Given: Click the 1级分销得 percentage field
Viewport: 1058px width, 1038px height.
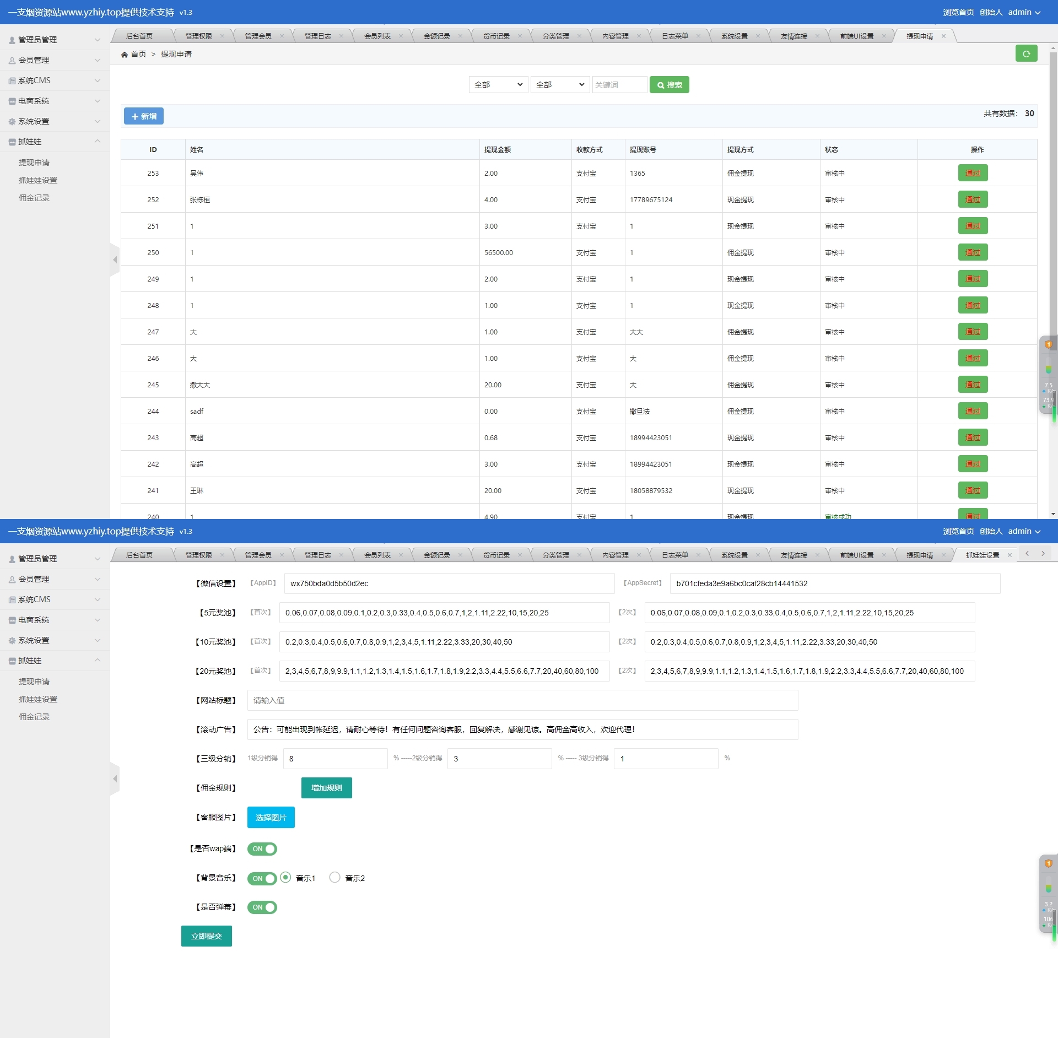Looking at the screenshot, I should pyautogui.click(x=336, y=759).
